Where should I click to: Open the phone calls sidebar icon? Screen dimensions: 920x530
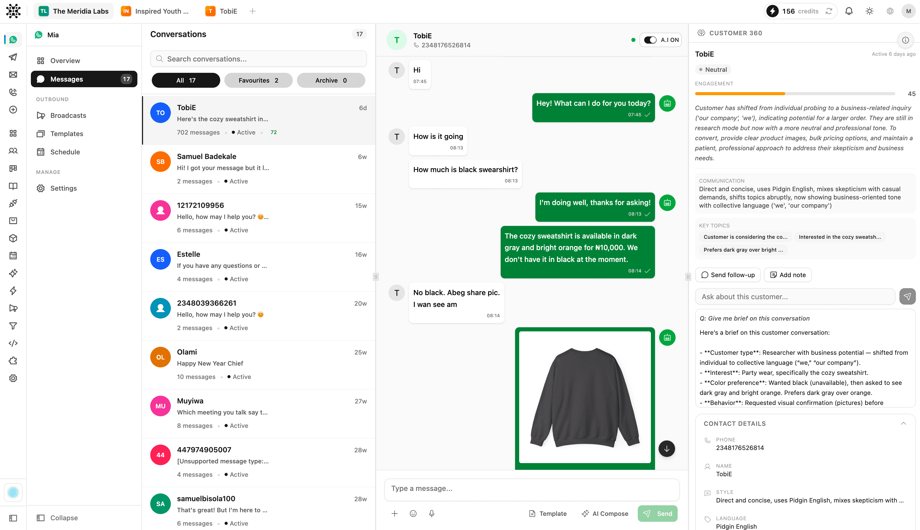tap(13, 92)
